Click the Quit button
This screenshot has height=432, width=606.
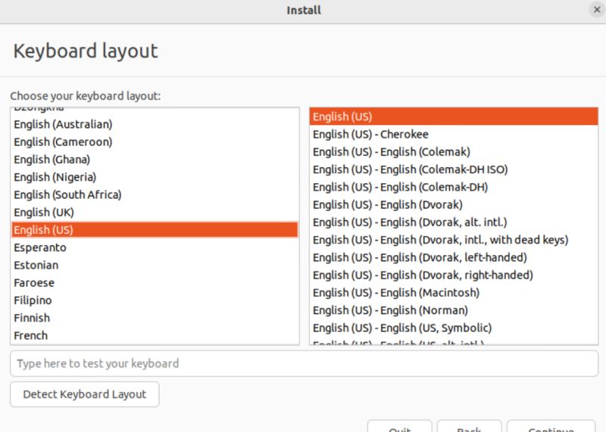coord(400,426)
